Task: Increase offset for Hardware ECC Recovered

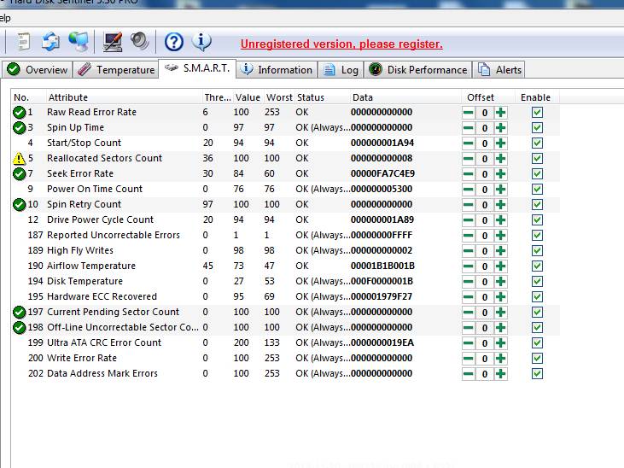Action: pos(500,296)
